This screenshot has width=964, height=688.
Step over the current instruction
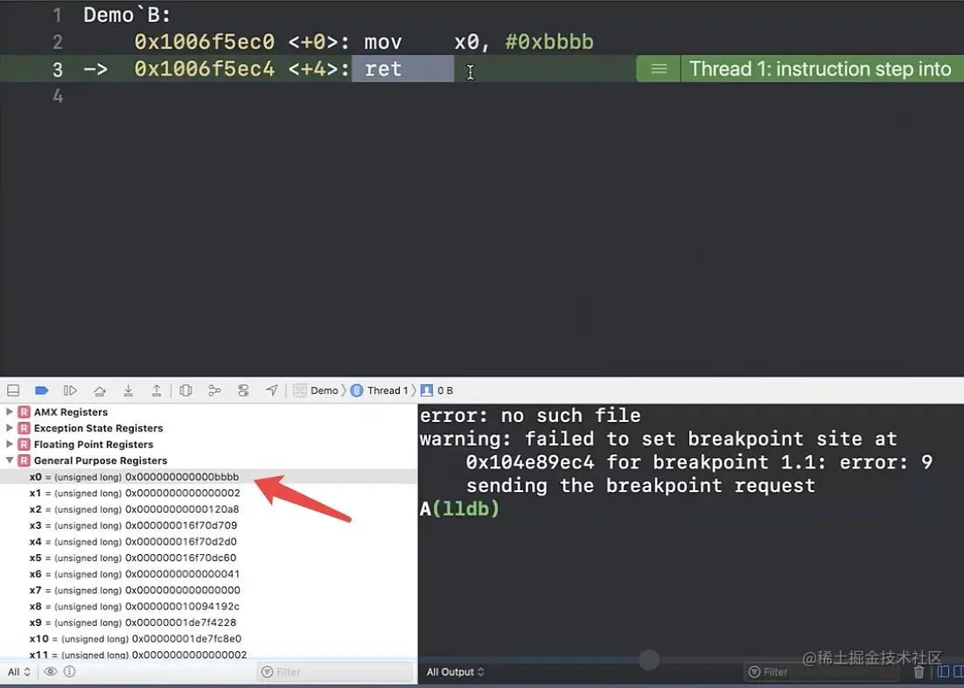[100, 390]
